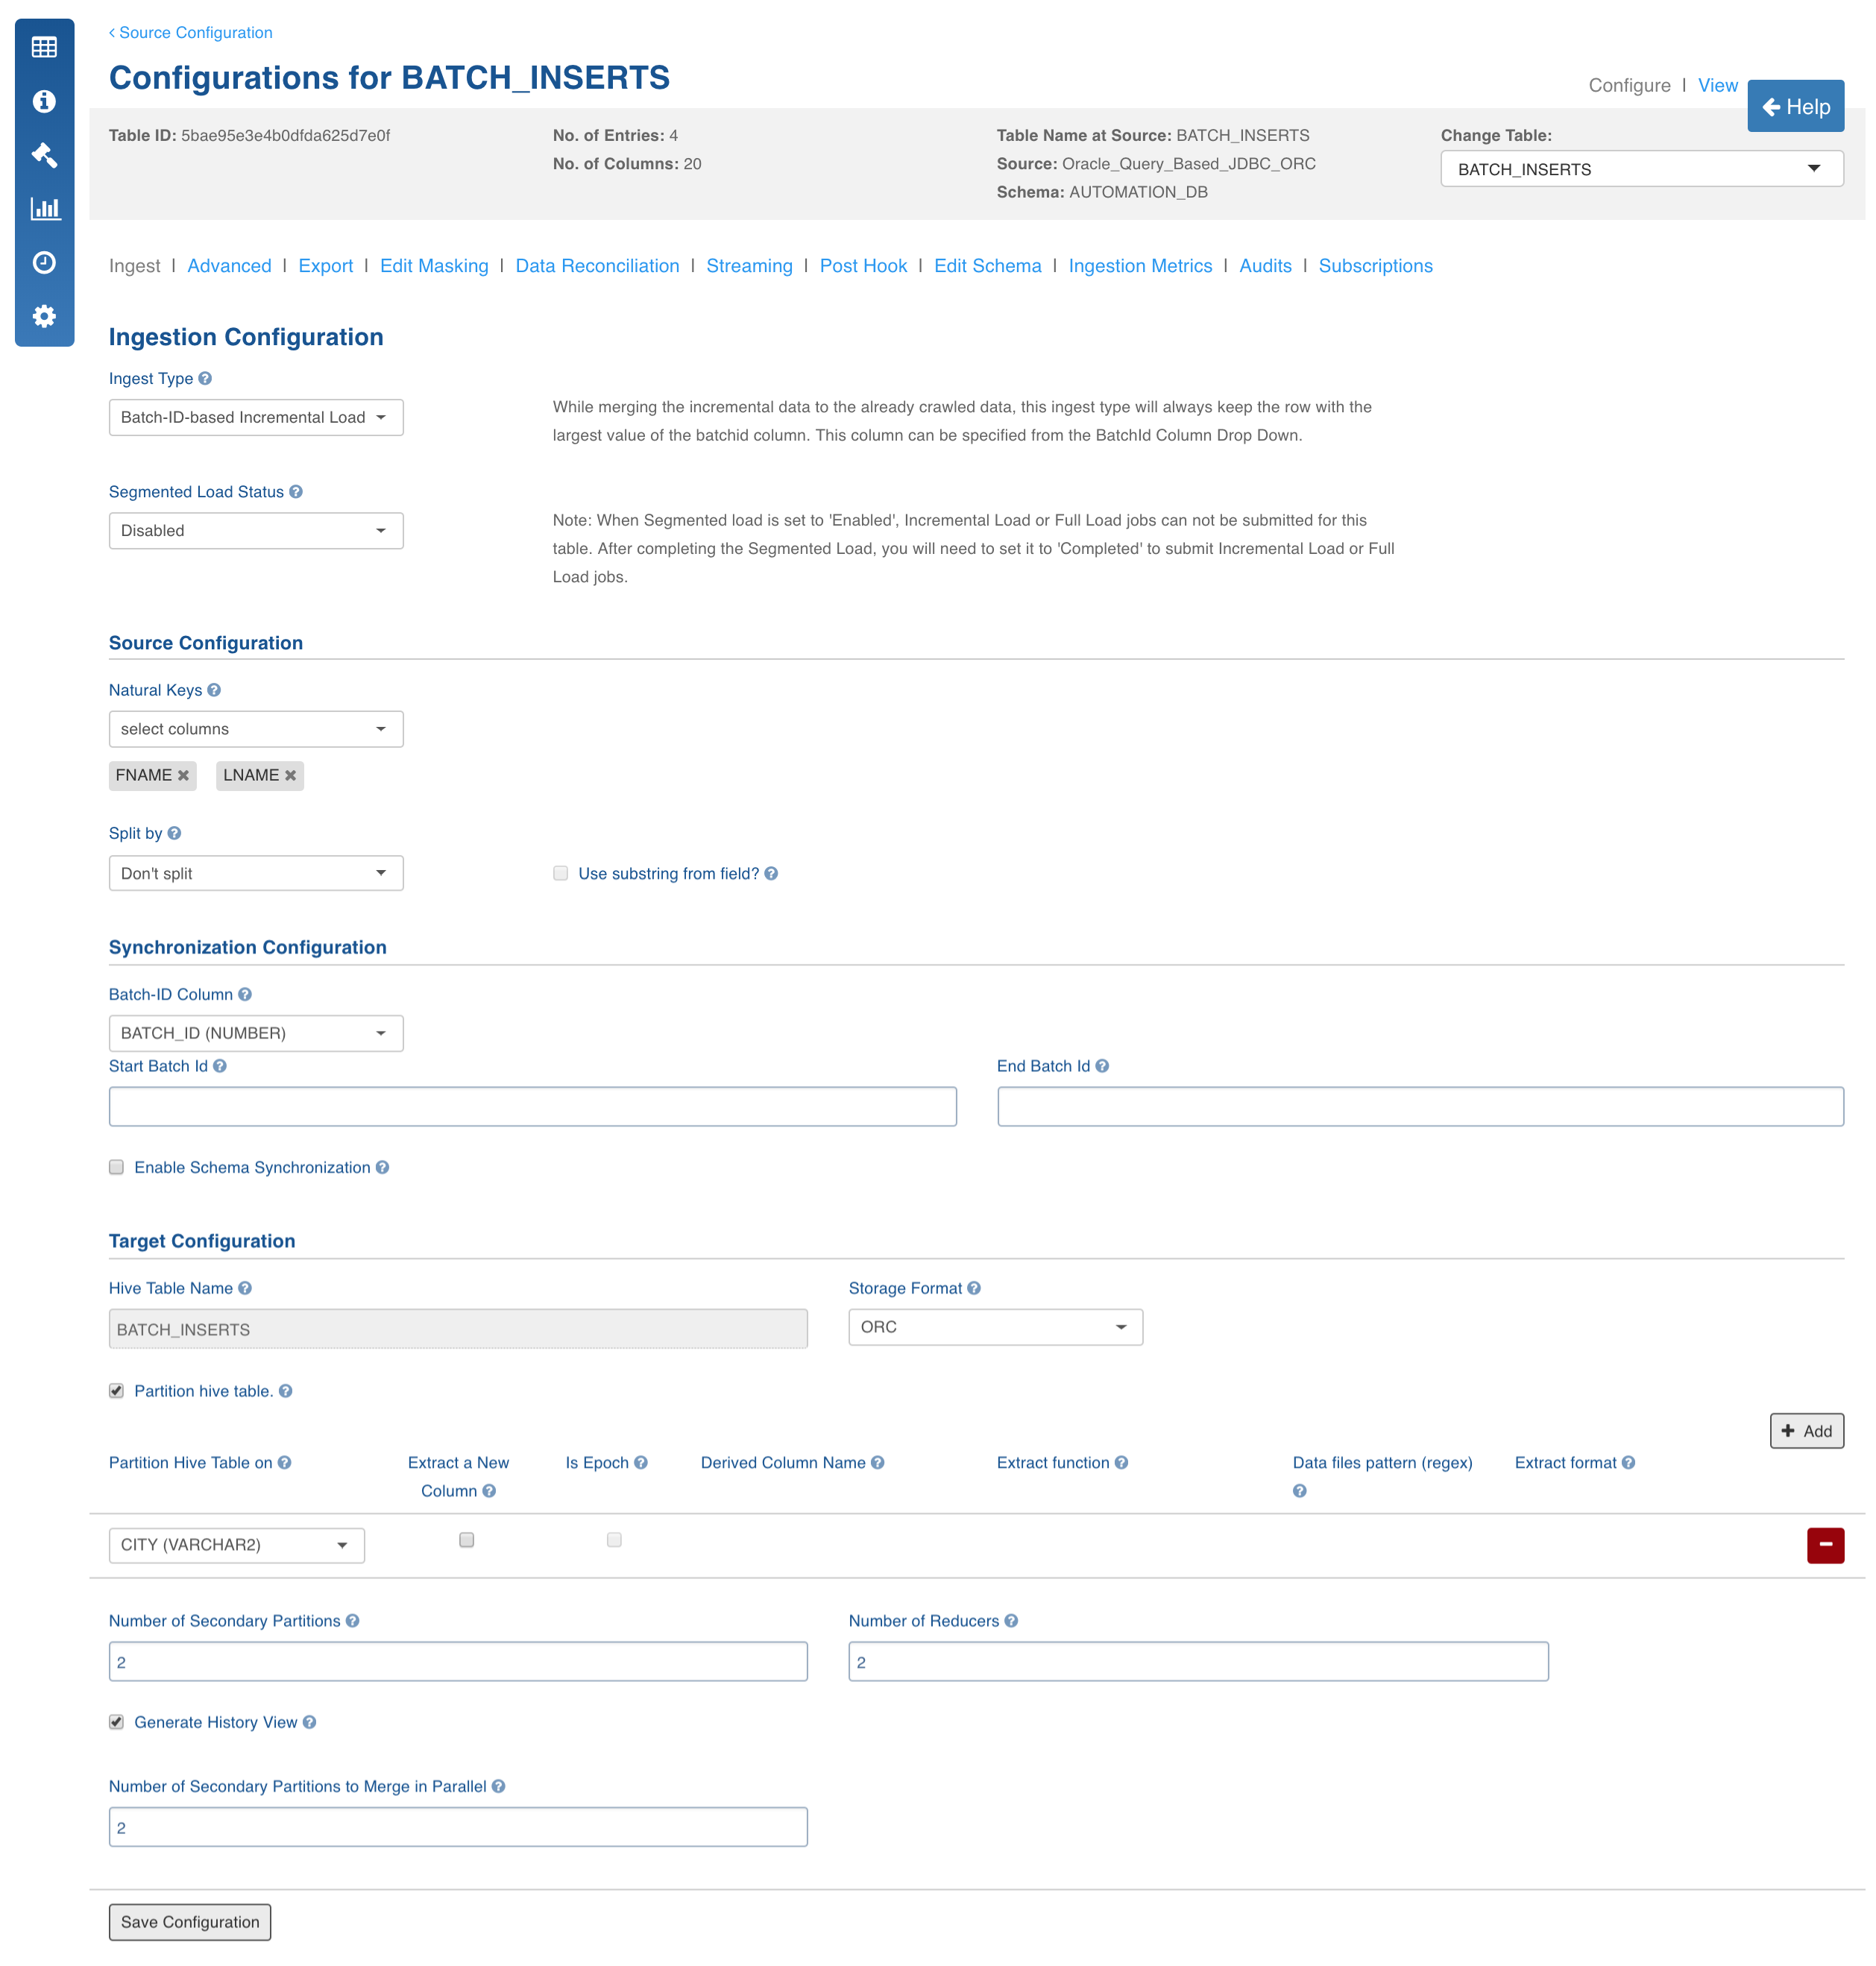The width and height of the screenshot is (1876, 1966).
Task: Open the gavel icon in sidebar
Action: [44, 155]
